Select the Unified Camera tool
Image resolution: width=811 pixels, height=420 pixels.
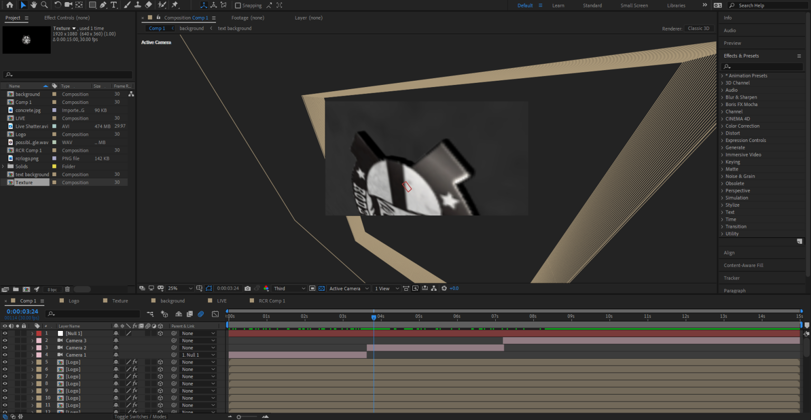(x=69, y=5)
